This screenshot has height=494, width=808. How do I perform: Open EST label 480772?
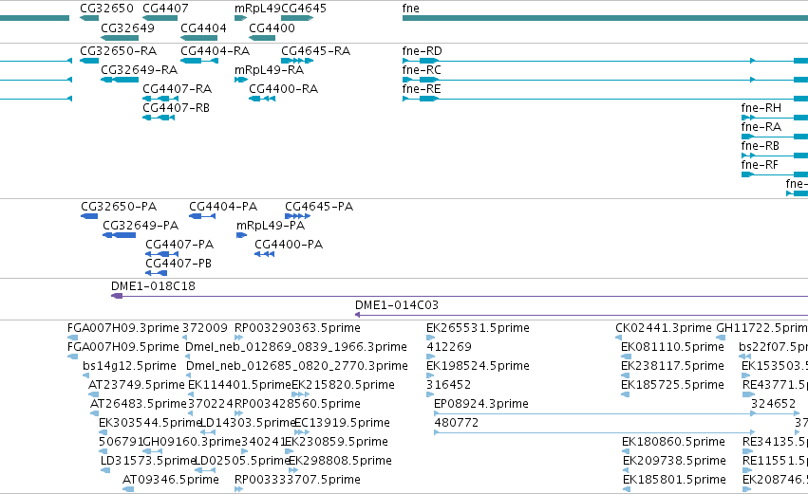(x=457, y=423)
